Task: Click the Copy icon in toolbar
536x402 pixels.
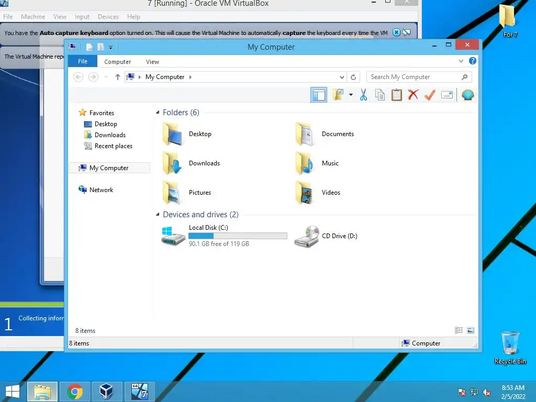Action: click(x=380, y=95)
